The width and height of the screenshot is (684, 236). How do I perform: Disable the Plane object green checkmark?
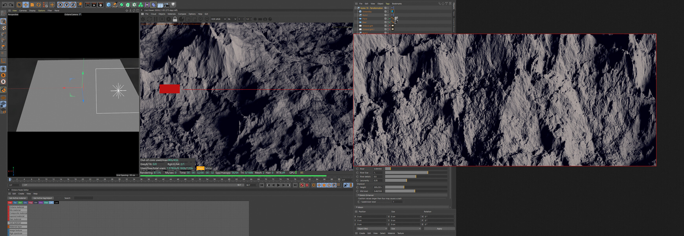pos(389,19)
